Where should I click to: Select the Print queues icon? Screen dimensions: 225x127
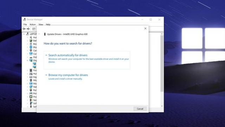pos(31,93)
